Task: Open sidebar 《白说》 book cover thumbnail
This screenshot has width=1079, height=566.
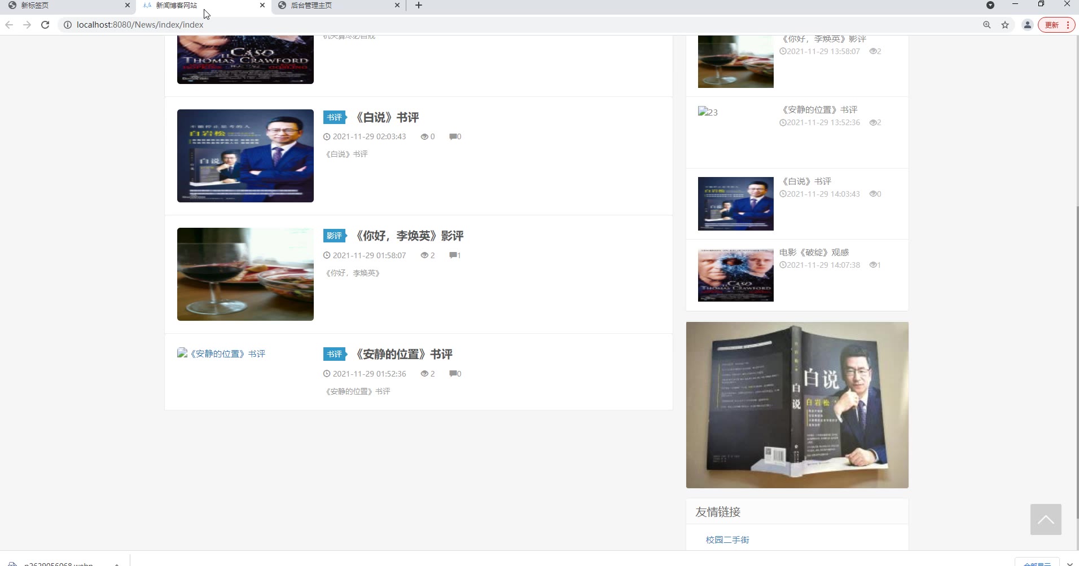Action: click(736, 204)
